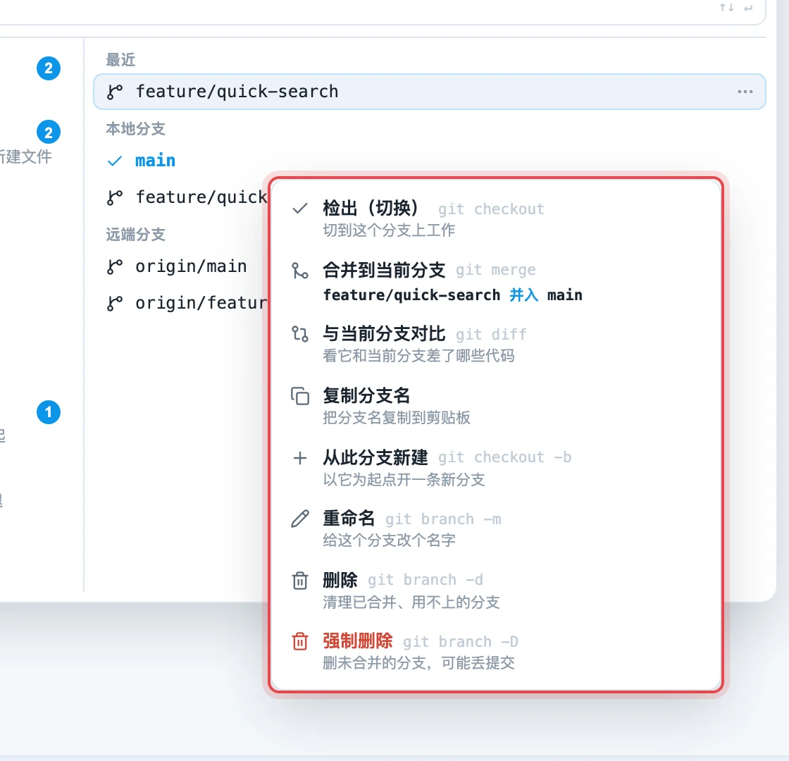Click the text 看它和当前分支差了哪些代码
The width and height of the screenshot is (789, 761).
[x=418, y=356]
